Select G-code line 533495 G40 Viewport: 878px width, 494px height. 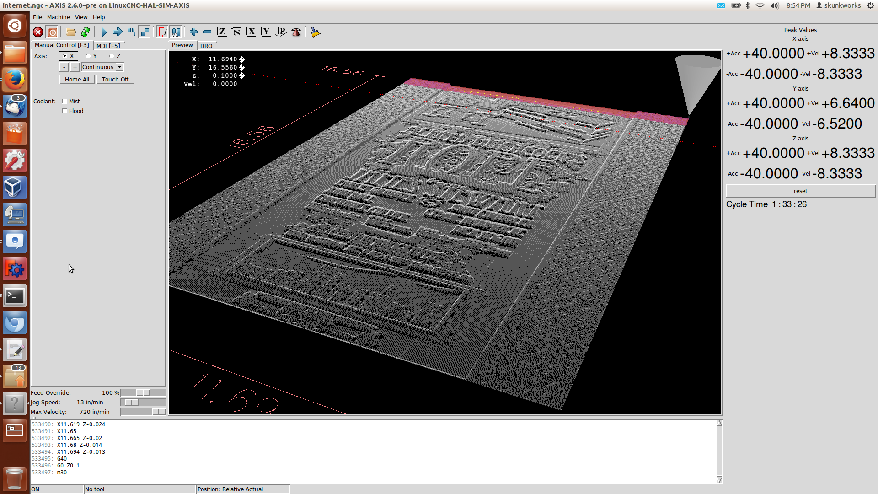(x=49, y=459)
